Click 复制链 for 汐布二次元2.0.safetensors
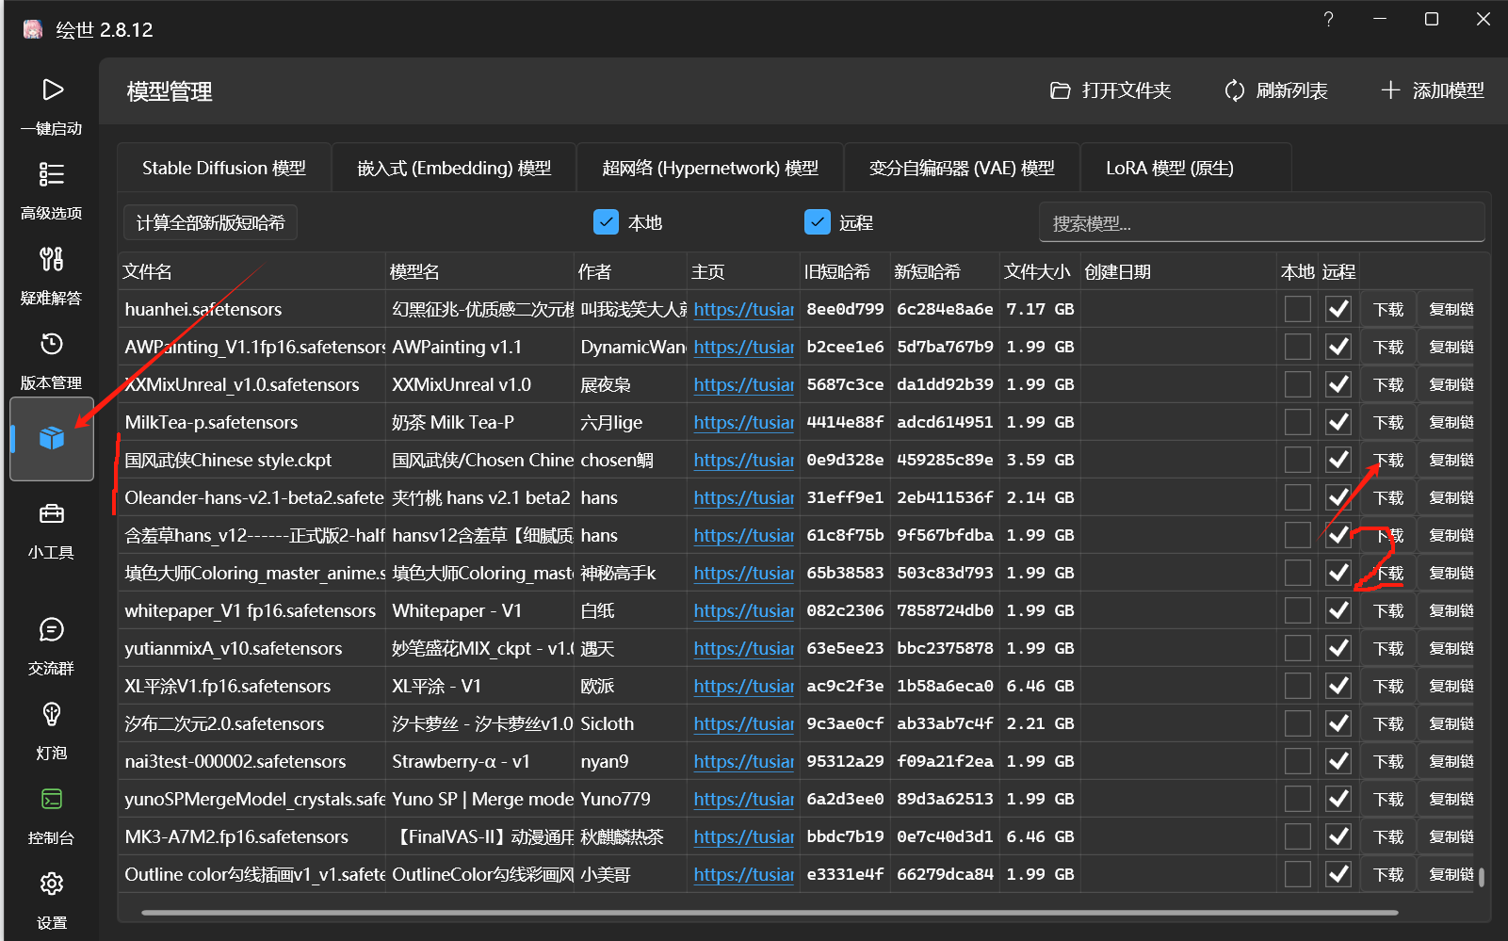Image resolution: width=1508 pixels, height=941 pixels. click(x=1449, y=723)
